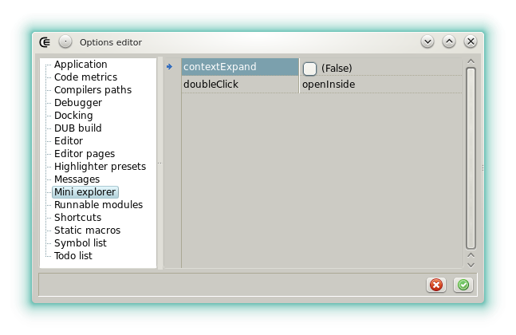Click the vertical scrollbar track of property grid

pyautogui.click(x=471, y=160)
